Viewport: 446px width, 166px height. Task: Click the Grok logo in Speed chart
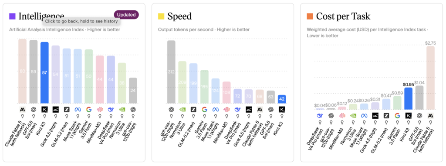[x=249, y=109]
